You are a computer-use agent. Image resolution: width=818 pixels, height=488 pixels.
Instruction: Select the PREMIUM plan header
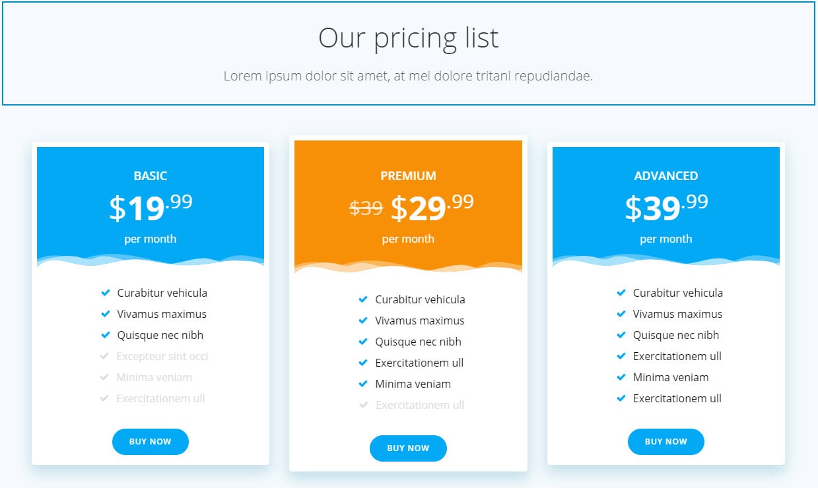pyautogui.click(x=408, y=176)
